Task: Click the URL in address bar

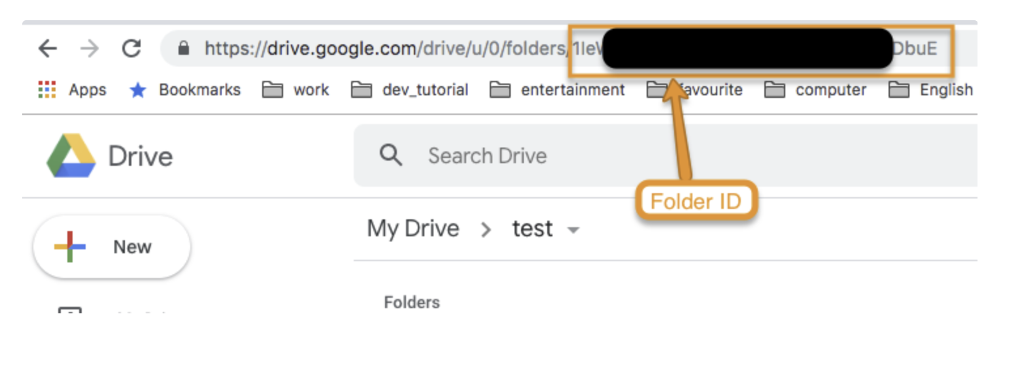Action: 386,48
